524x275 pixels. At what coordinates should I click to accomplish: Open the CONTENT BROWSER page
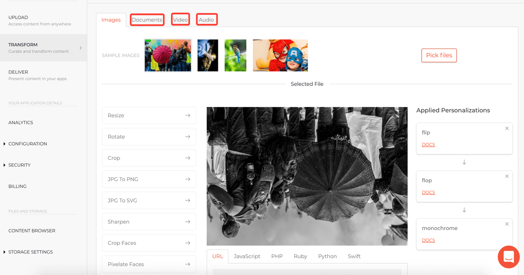click(31, 230)
